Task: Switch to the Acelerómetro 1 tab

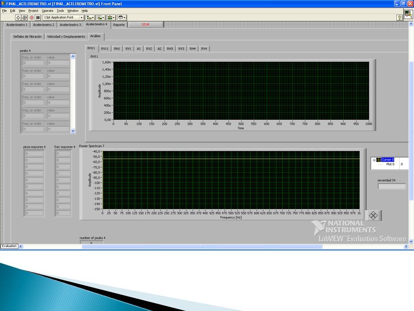Action: tap(17, 25)
